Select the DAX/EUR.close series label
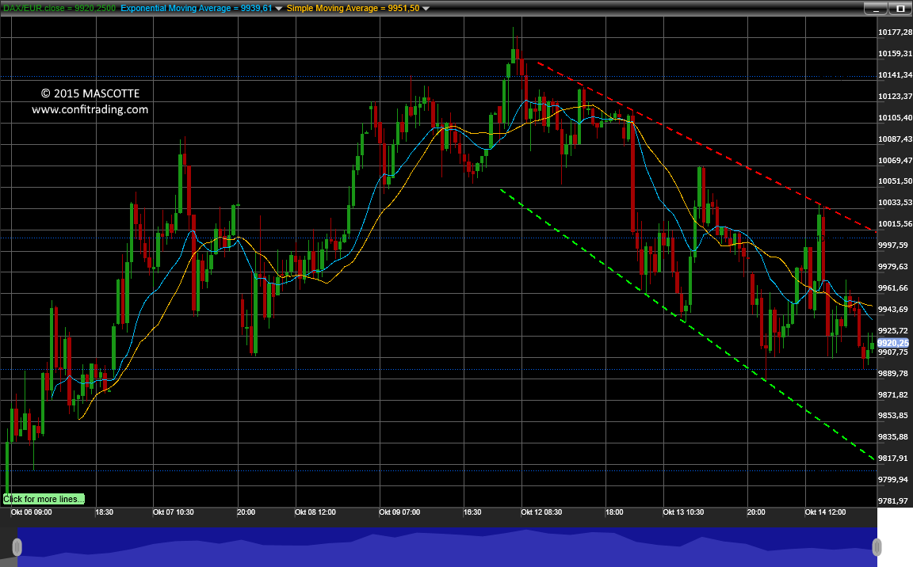 coord(59,8)
